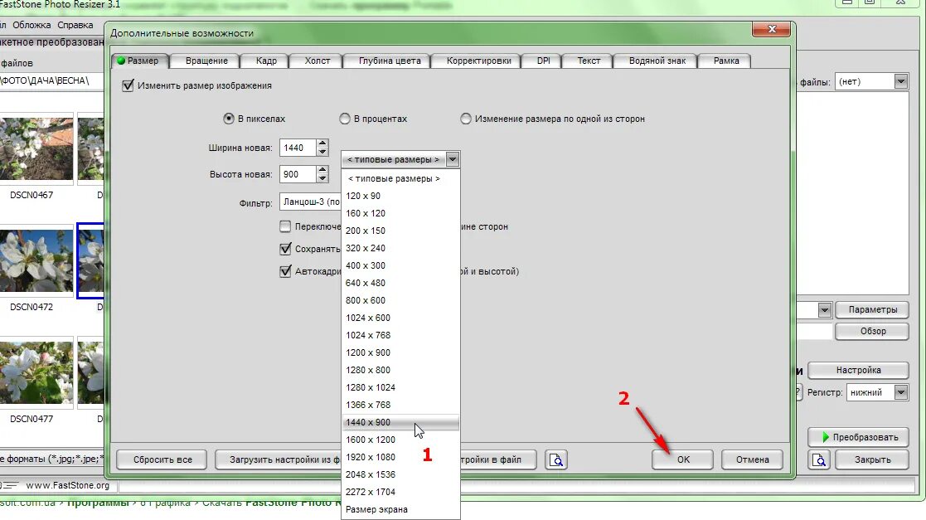The width and height of the screenshot is (926, 520).
Task: Increase Высота новая stepper value
Action: click(322, 169)
